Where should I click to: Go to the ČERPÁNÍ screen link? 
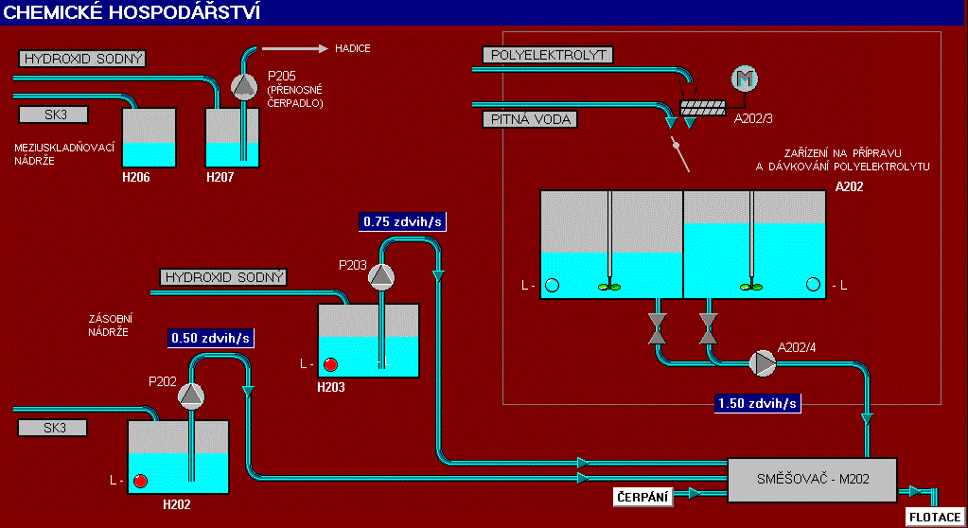click(x=644, y=497)
